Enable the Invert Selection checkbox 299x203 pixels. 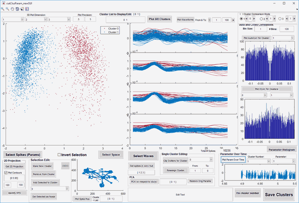59,155
